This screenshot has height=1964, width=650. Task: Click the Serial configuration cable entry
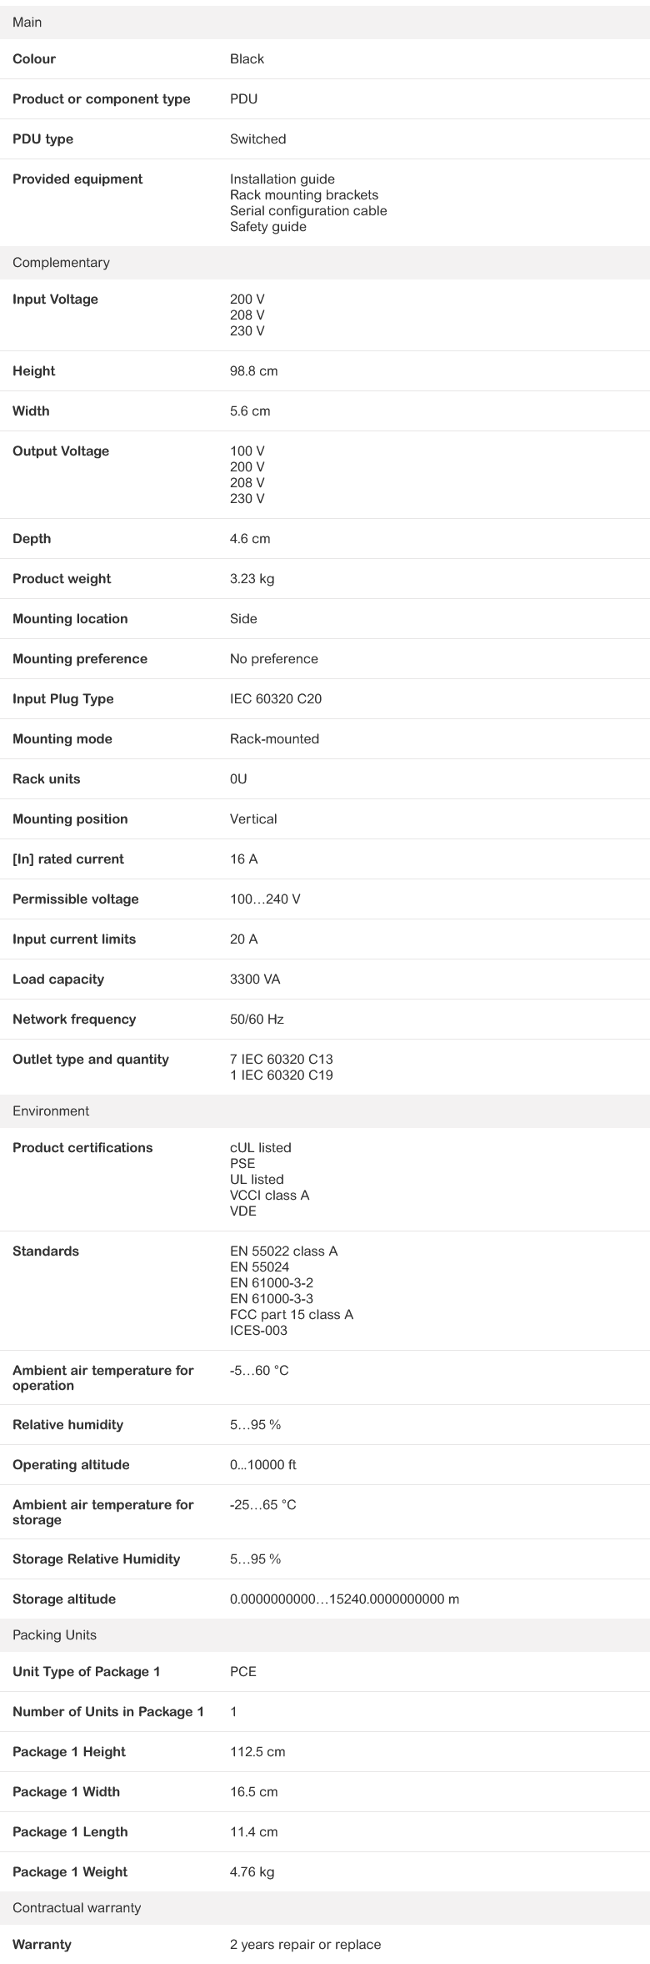[308, 211]
